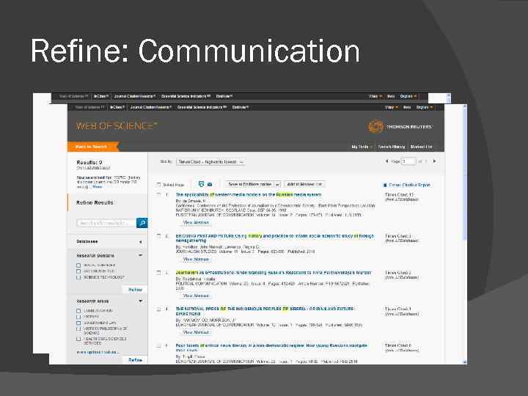Viewport: 528px width, 396px height.
Task: Open article 'The National Press of the Indigenous Peoples'
Action: (265, 311)
